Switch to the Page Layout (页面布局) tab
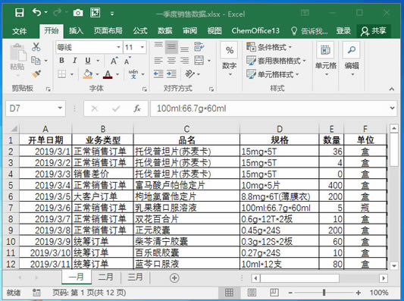404x301 pixels. coord(108,31)
